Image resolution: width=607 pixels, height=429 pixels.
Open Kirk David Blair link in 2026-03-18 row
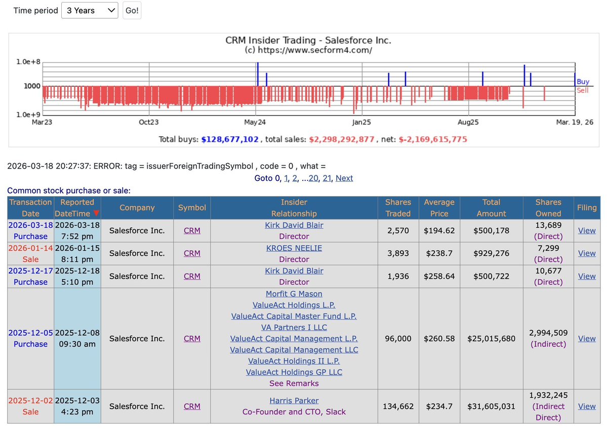[x=294, y=225]
